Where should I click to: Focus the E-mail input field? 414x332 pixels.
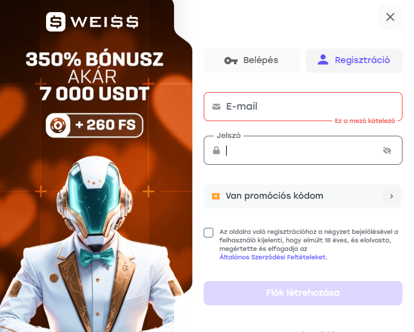[303, 107]
